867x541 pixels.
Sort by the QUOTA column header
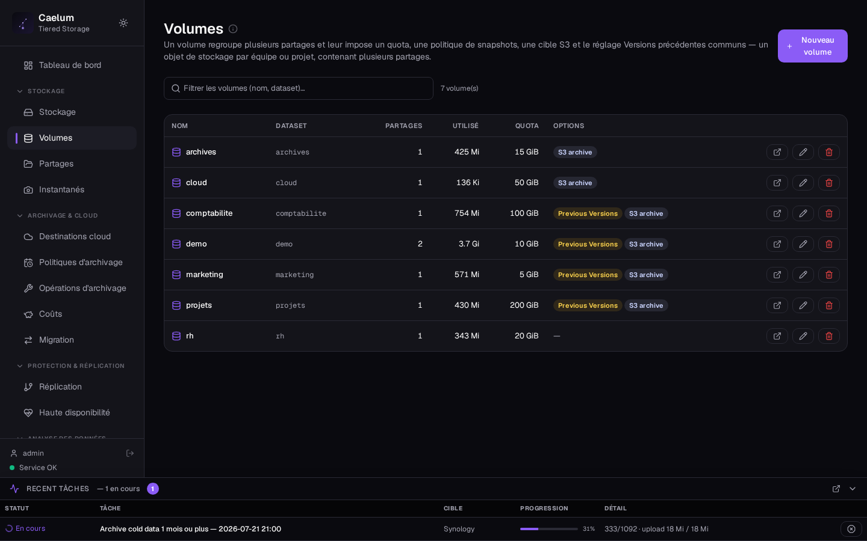527,126
